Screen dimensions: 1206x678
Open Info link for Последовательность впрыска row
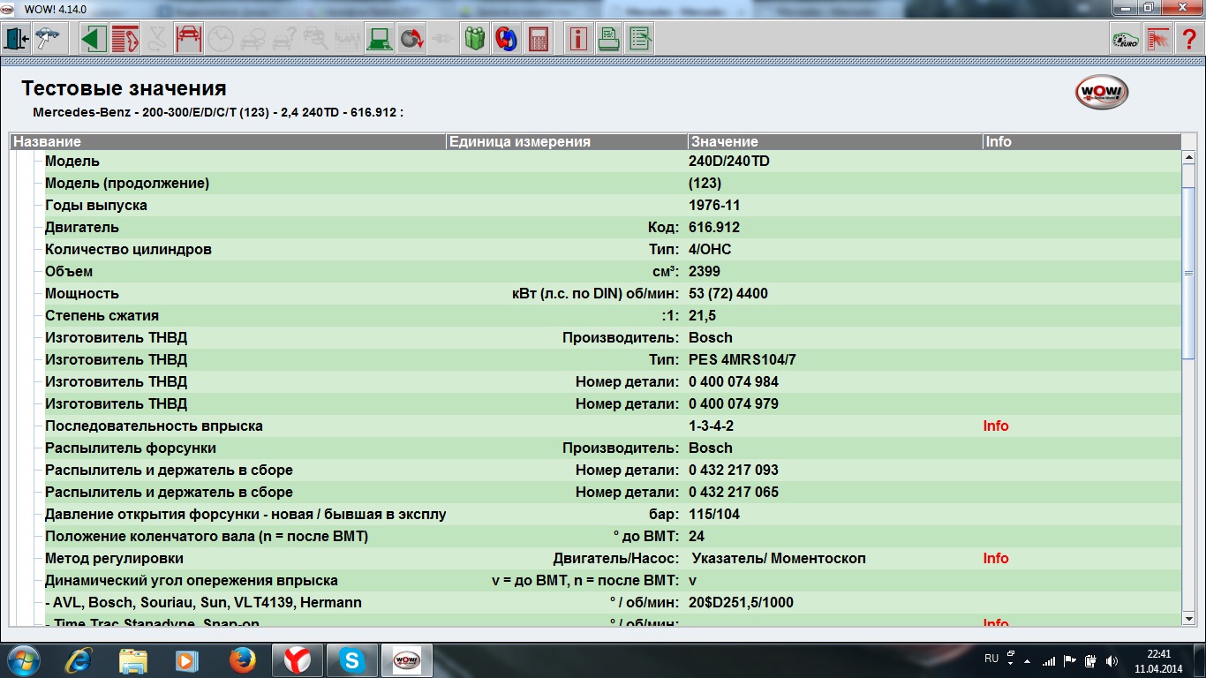tap(996, 426)
